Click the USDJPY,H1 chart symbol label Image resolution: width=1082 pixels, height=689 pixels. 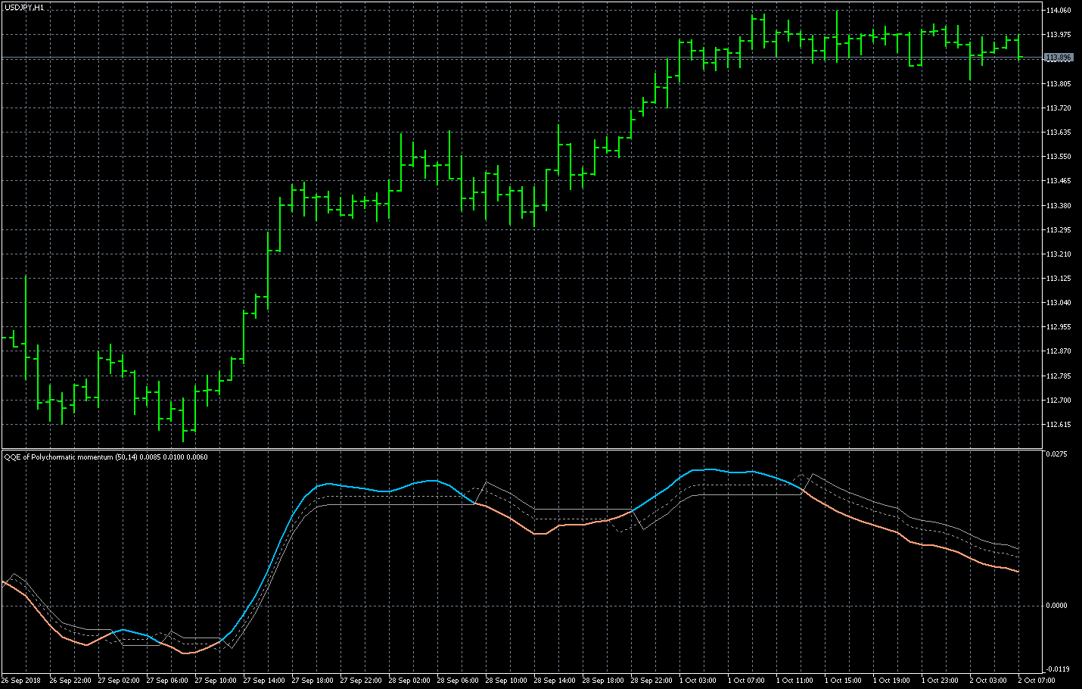coord(24,7)
